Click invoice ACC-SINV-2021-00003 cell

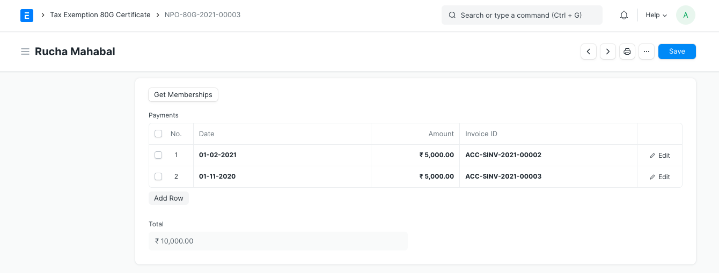503,176
